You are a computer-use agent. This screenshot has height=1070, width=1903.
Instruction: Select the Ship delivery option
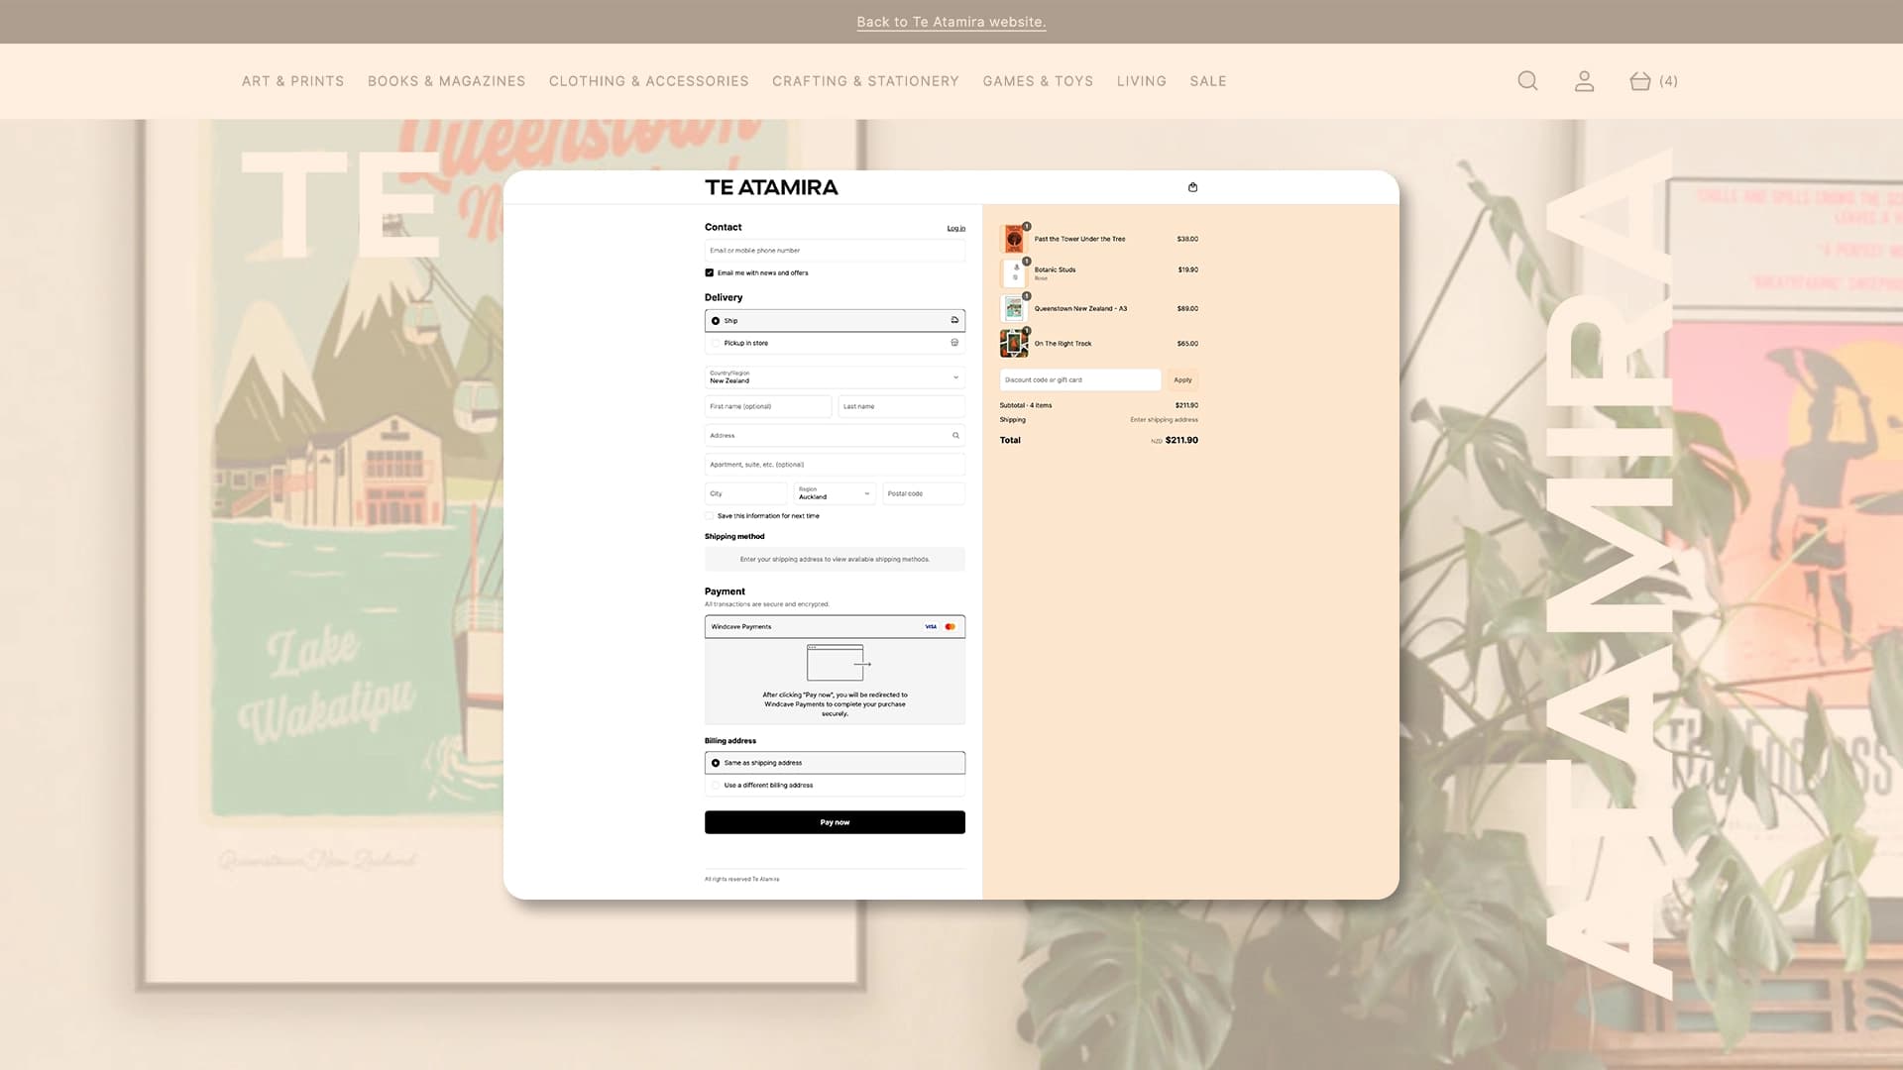pos(835,320)
